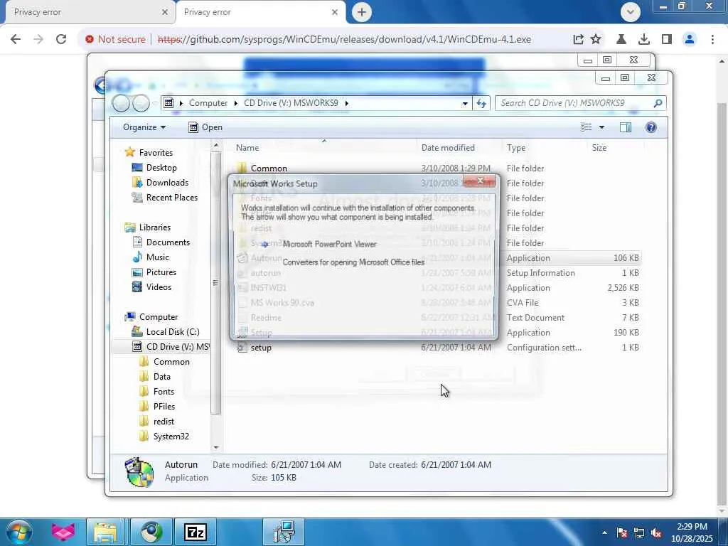Open Windows Start button
Viewport: 728px width, 546px height.
click(18, 532)
